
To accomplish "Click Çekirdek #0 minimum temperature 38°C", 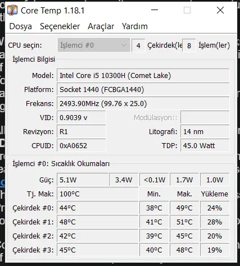I will (x=154, y=208).
